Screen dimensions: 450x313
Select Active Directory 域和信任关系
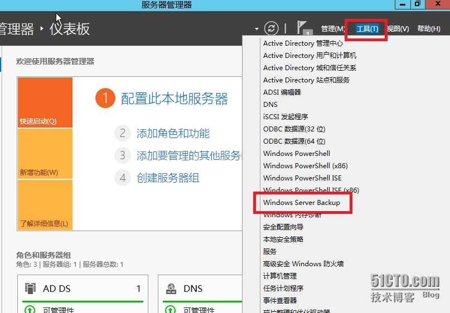pos(309,68)
